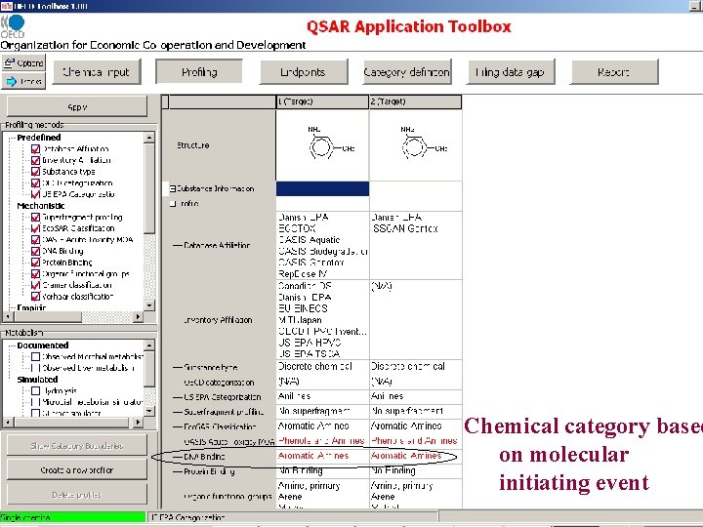Click the forward arrow button under Options
The width and height of the screenshot is (703, 527).
23,81
